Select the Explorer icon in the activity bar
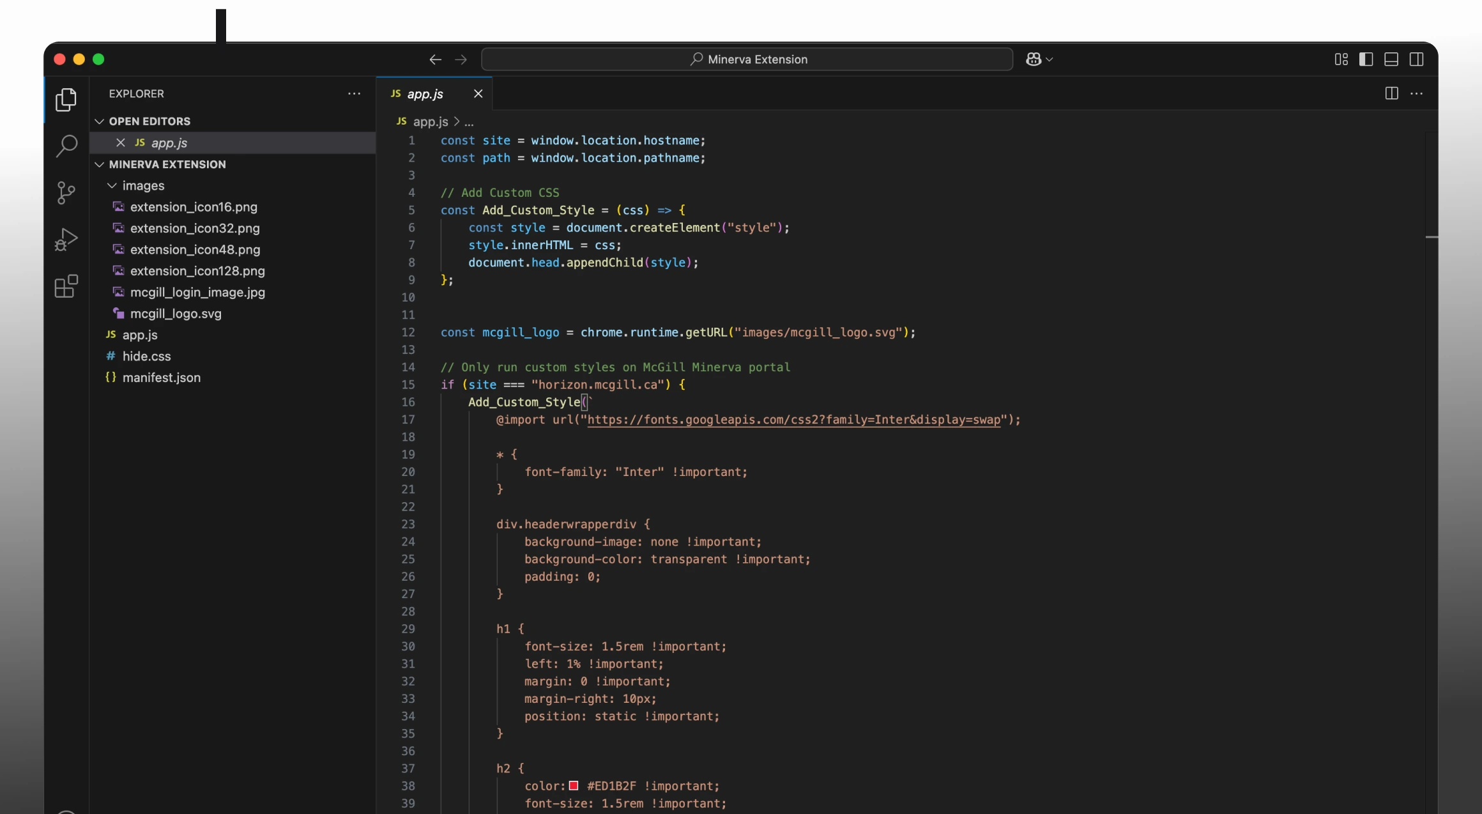1482x814 pixels. [x=66, y=100]
